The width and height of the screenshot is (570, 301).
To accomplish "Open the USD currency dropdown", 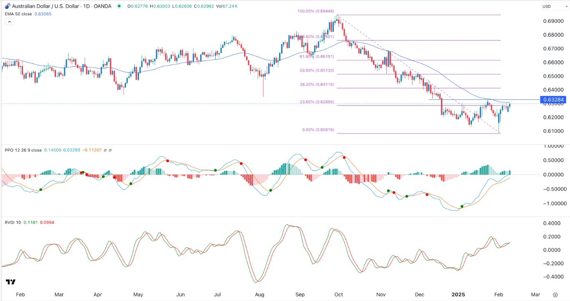I will tap(555, 6).
